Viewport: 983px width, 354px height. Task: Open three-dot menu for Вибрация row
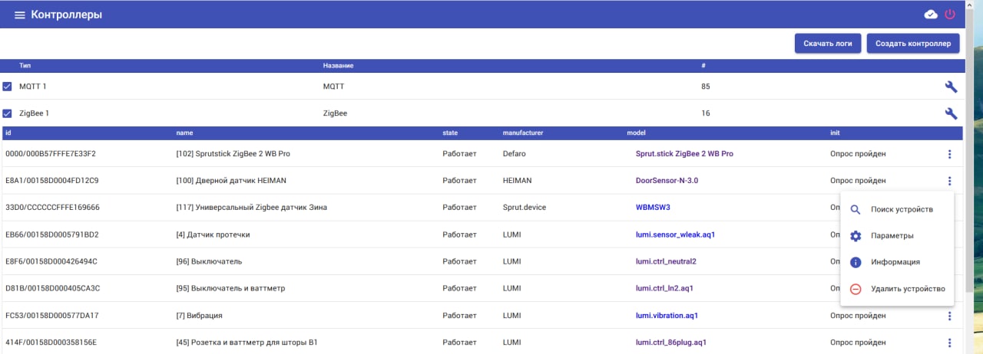point(949,316)
